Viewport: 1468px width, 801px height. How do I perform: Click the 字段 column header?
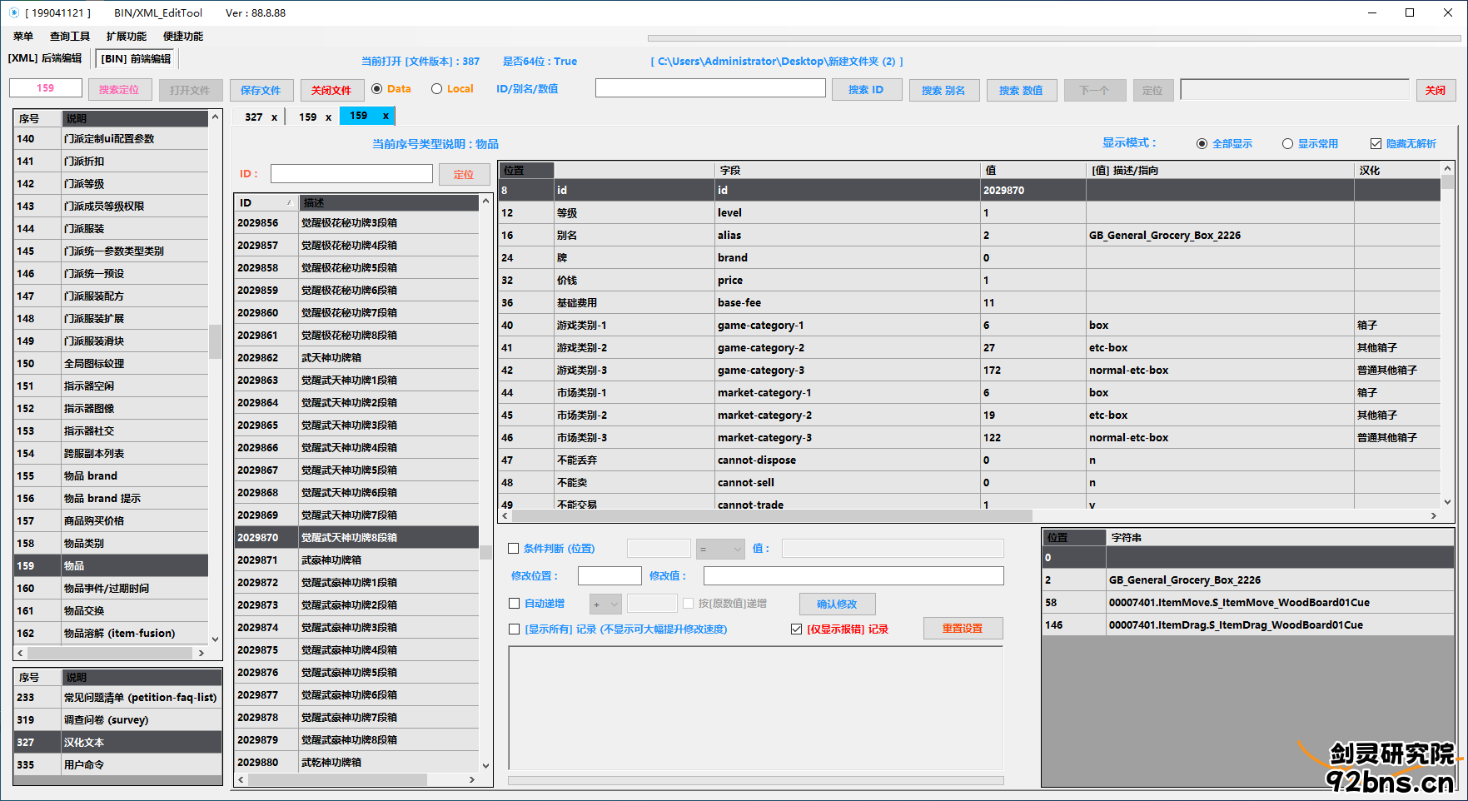pyautogui.click(x=848, y=170)
